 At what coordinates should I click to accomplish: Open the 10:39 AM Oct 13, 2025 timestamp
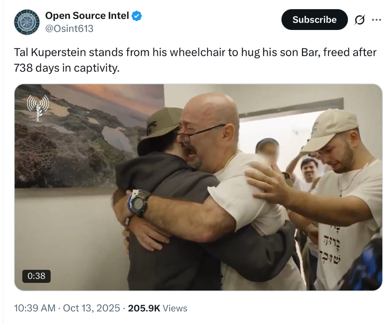pos(67,308)
